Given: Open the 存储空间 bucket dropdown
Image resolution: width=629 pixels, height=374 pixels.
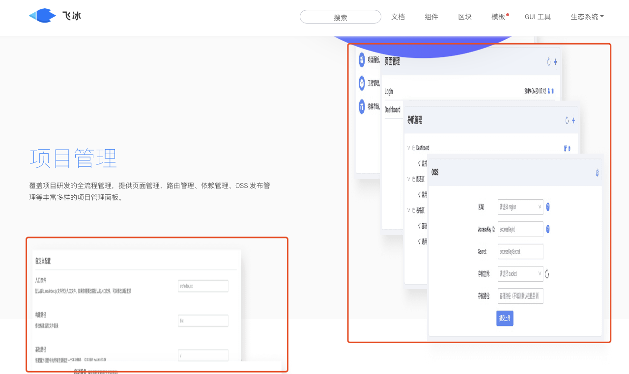Looking at the screenshot, I should pyautogui.click(x=520, y=274).
